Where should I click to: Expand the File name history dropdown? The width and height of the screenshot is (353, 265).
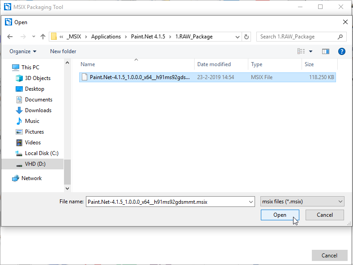tap(250, 202)
